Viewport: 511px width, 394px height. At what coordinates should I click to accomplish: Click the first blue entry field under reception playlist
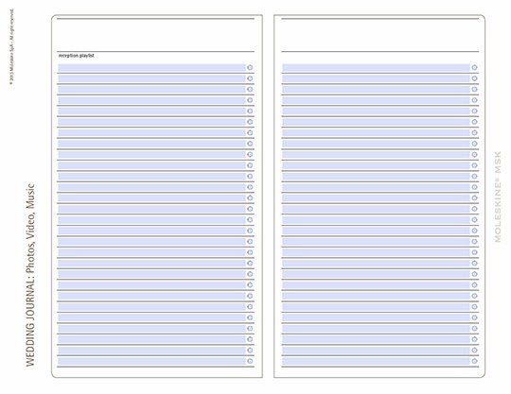[151, 68]
